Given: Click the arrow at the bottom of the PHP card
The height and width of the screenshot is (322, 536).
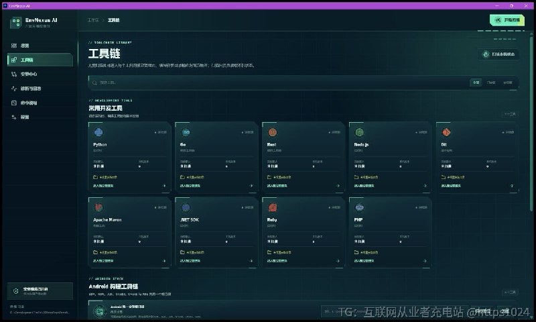Looking at the screenshot, I should pyautogui.click(x=425, y=261).
